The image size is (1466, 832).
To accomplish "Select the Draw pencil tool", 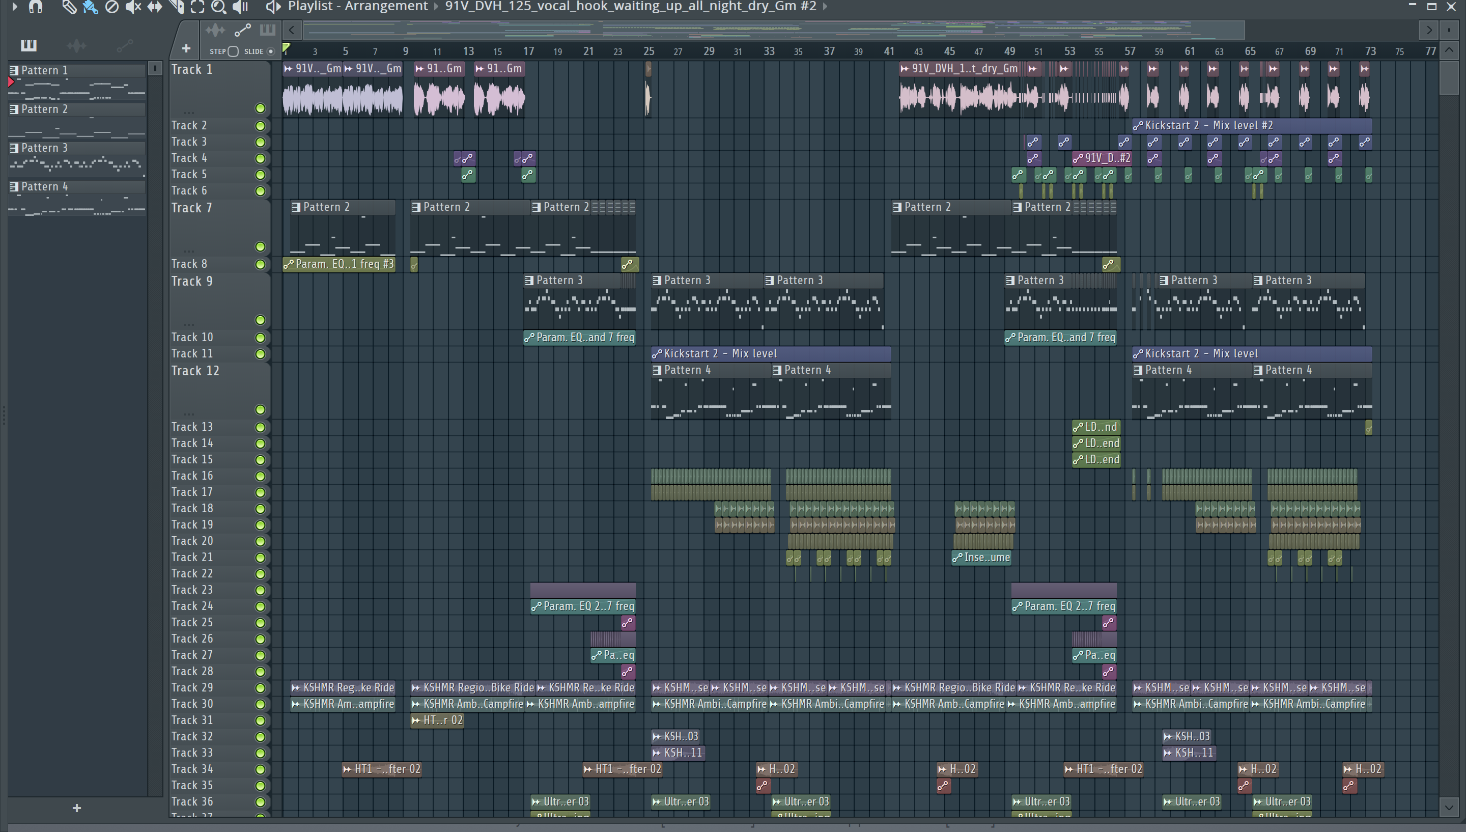I will tap(69, 7).
